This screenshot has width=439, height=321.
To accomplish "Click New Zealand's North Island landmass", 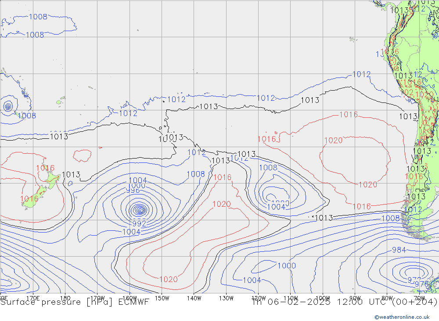I will click(x=52, y=178).
